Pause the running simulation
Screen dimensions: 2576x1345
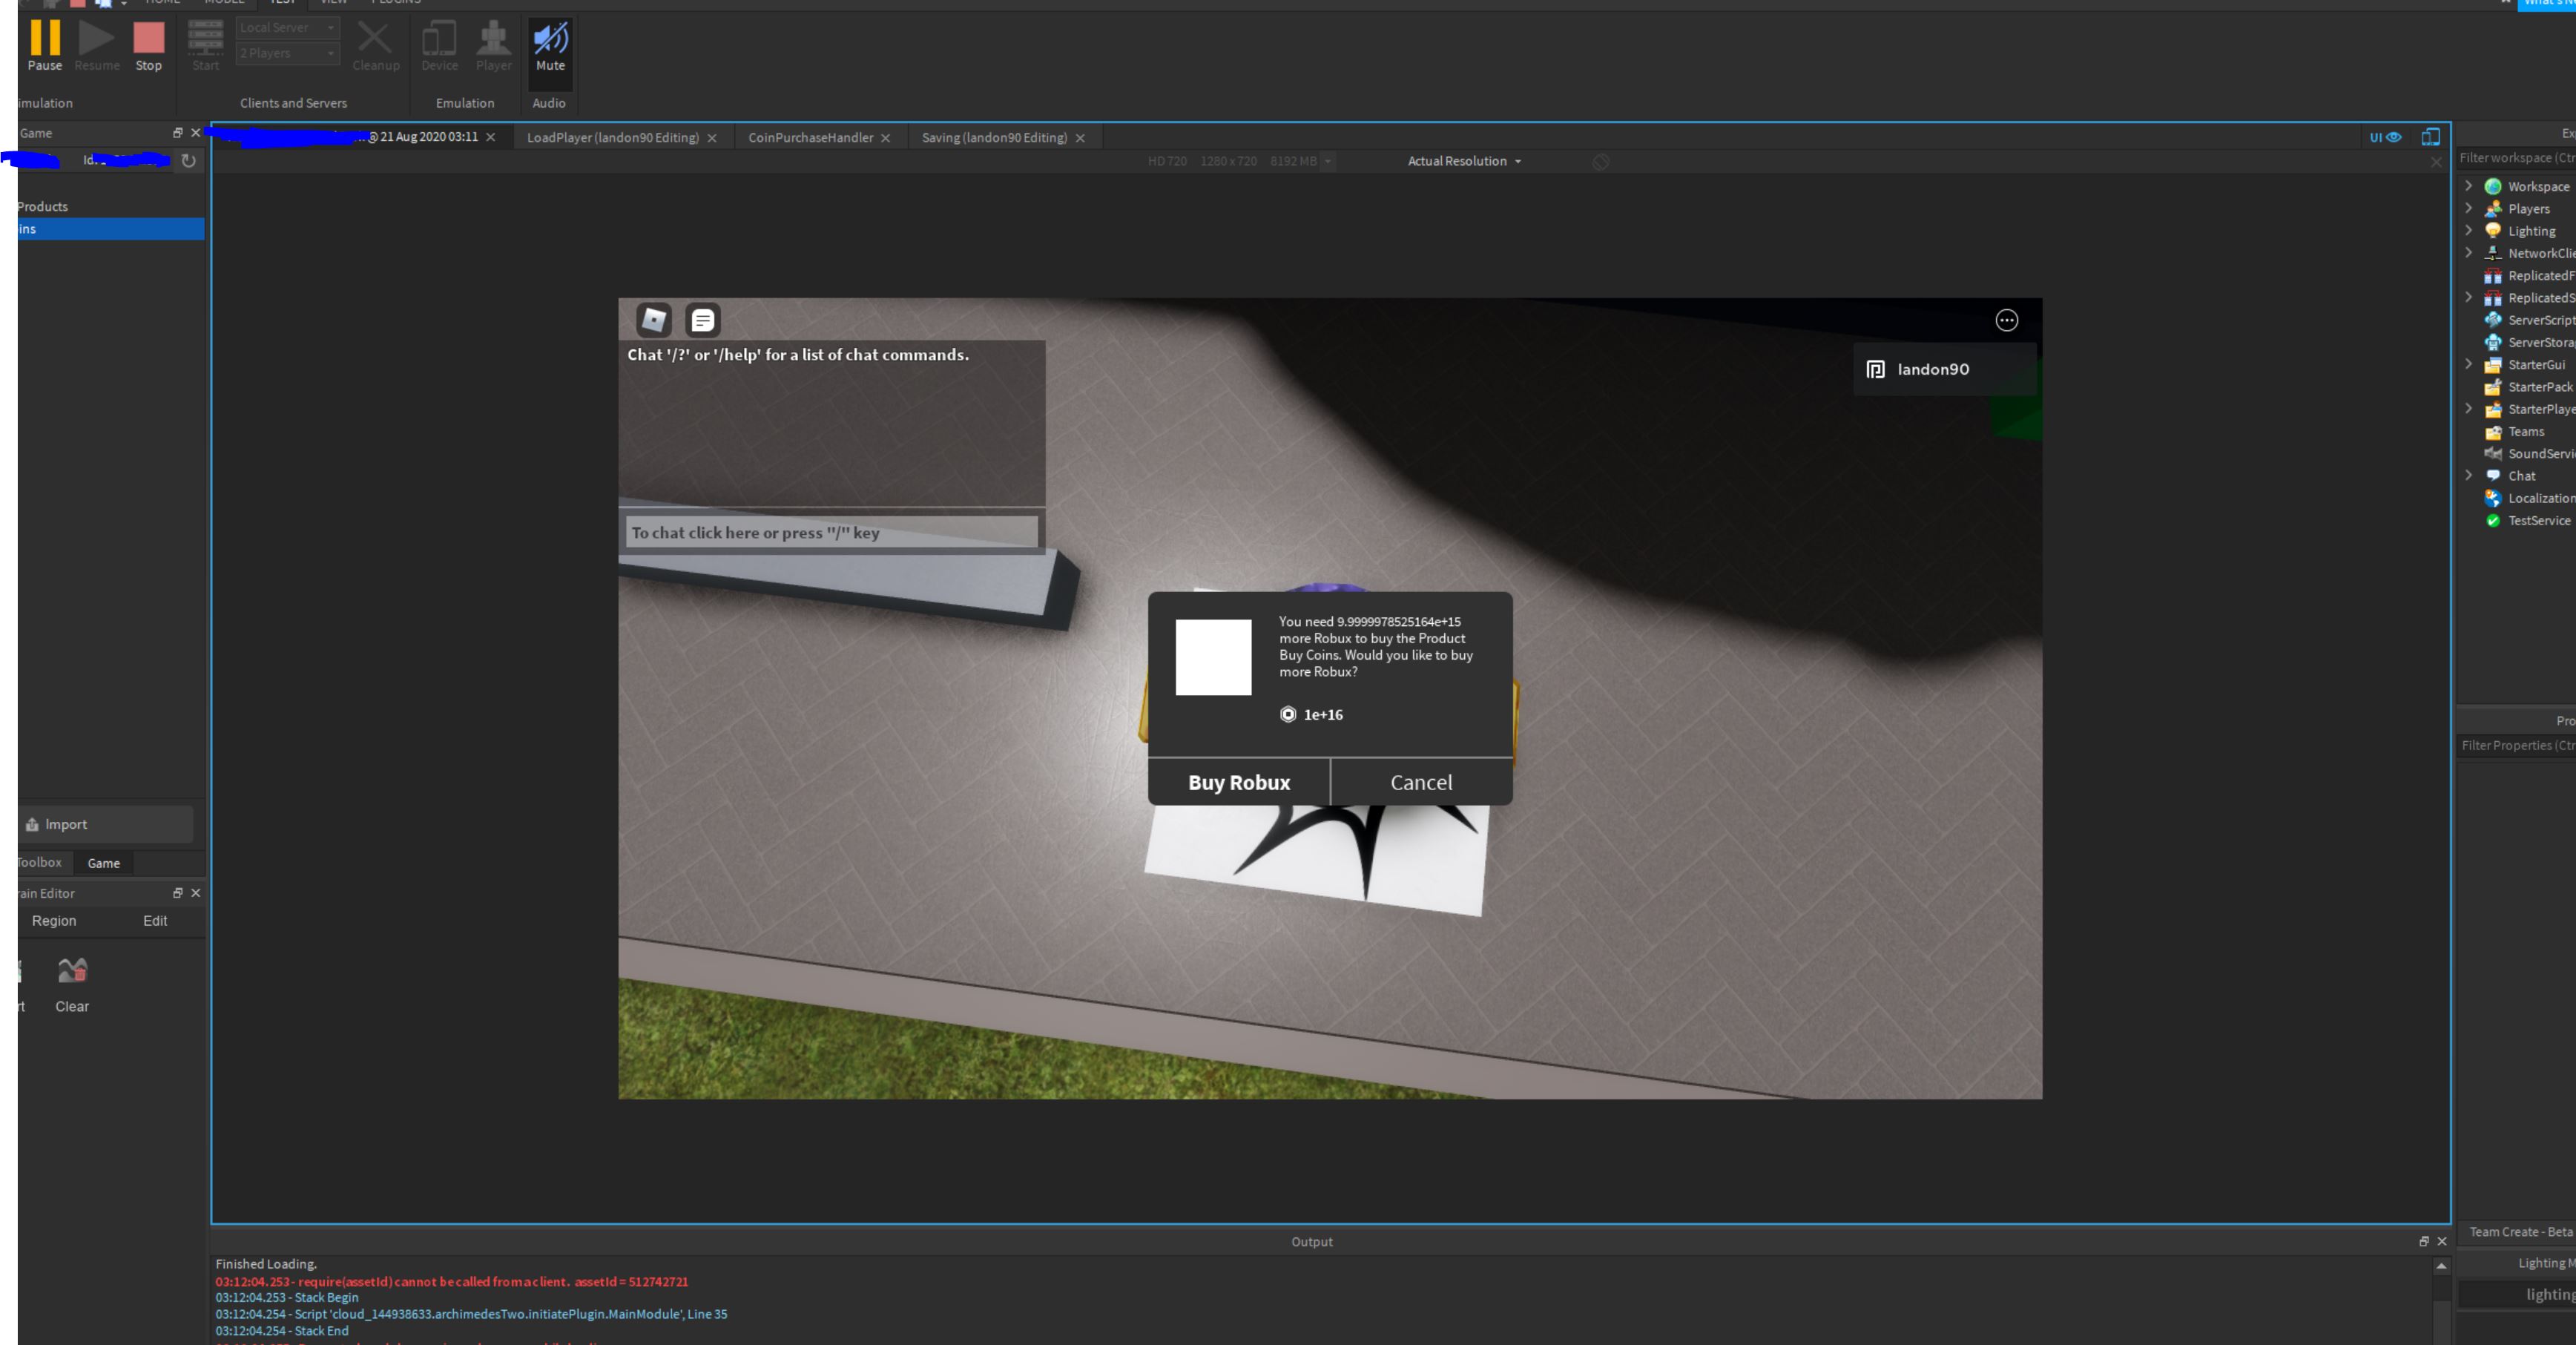tap(44, 45)
